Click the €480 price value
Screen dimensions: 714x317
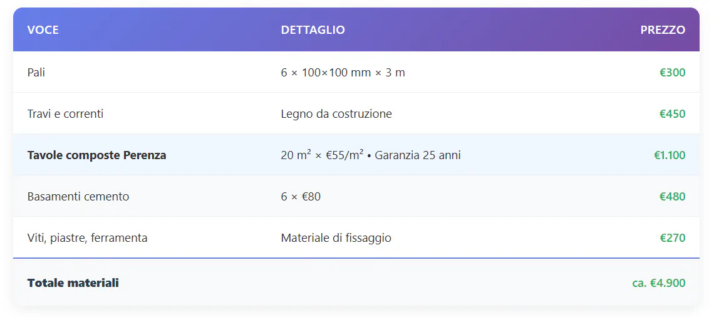(672, 197)
